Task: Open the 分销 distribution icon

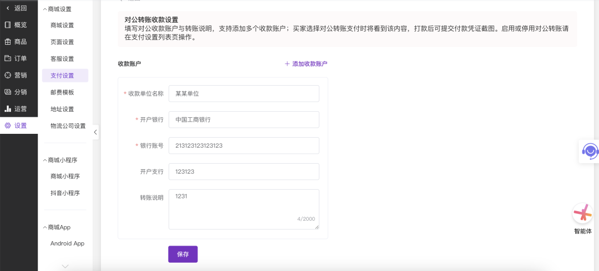Action: (x=8, y=92)
